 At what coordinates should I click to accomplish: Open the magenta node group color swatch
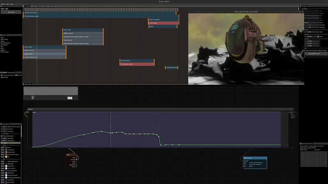pos(6,173)
